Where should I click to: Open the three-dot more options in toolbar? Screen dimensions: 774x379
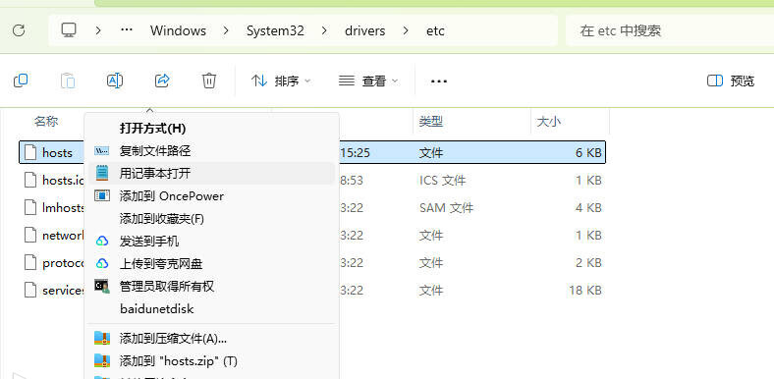[x=439, y=81]
